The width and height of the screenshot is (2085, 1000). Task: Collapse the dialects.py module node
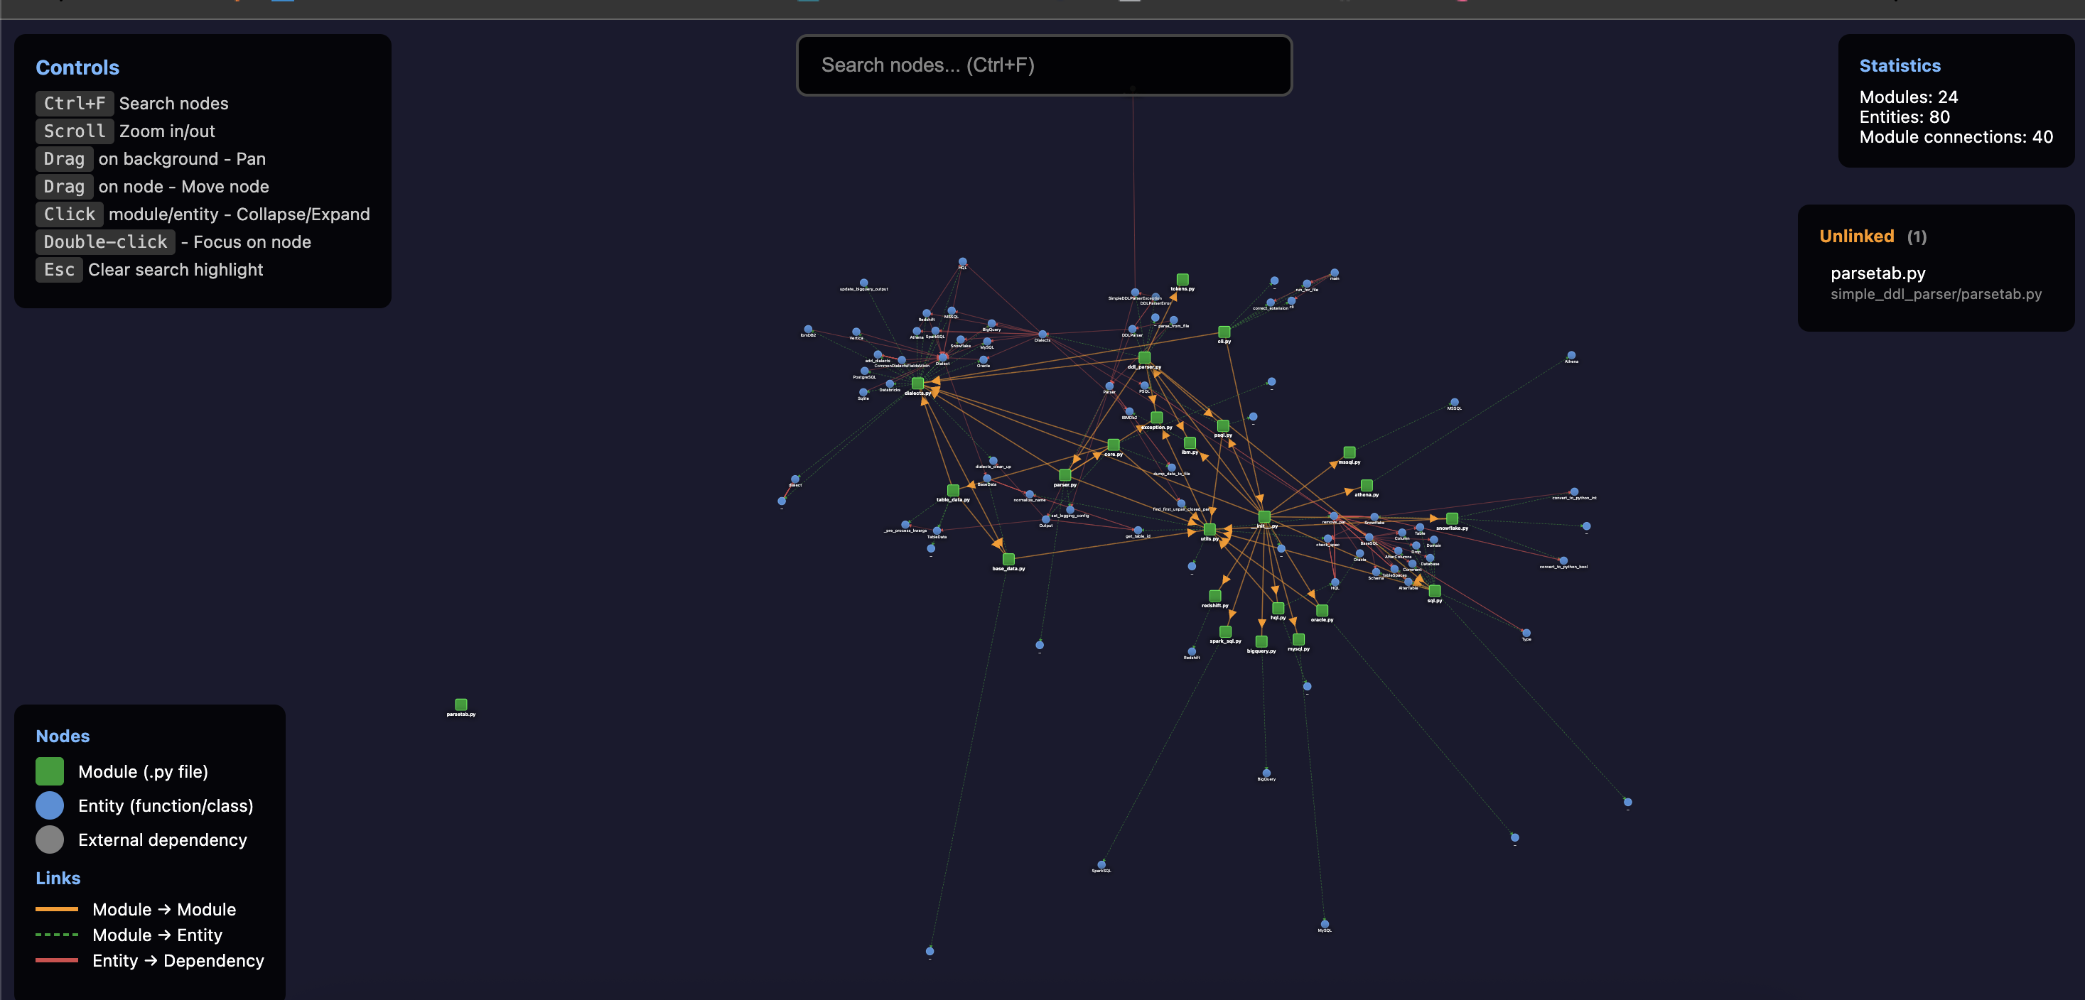point(917,384)
